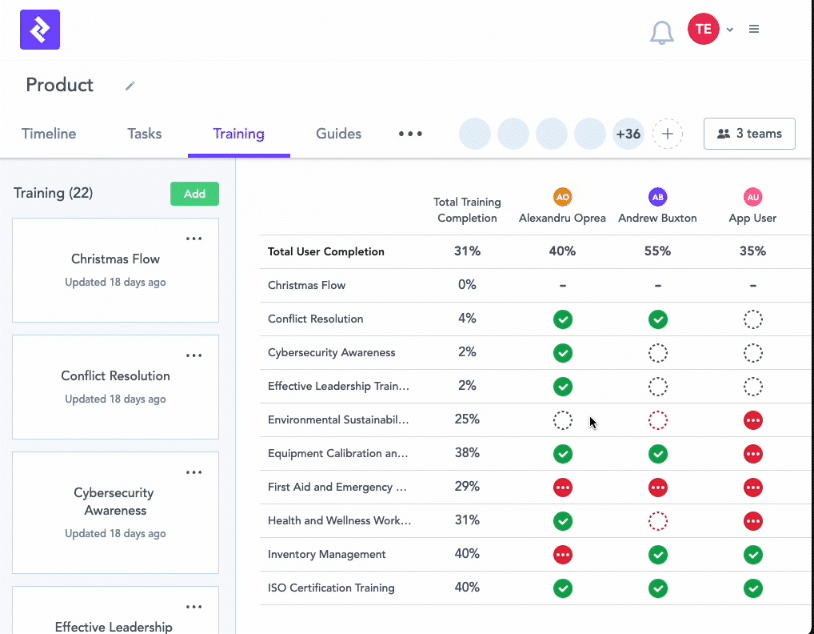The image size is (814, 634).
Task: Click App User's AU avatar
Action: (752, 197)
